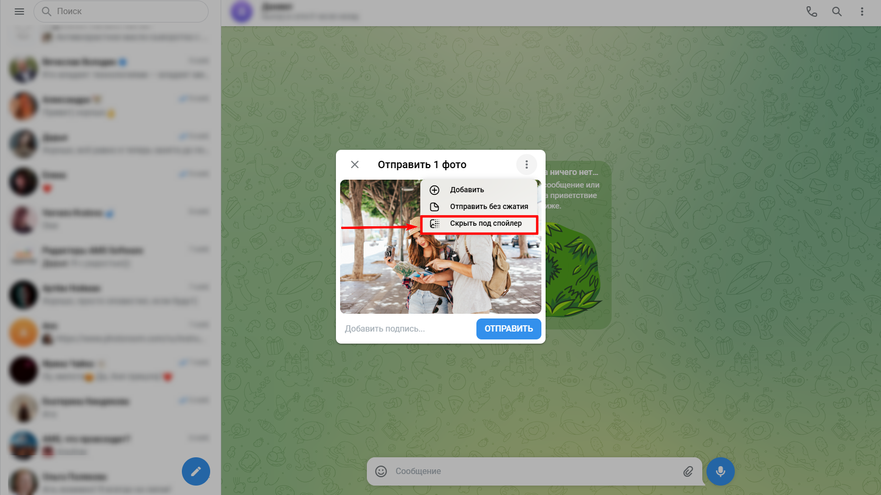Viewport: 881px width, 495px height.
Task: Click the pencil new message button
Action: point(196,471)
